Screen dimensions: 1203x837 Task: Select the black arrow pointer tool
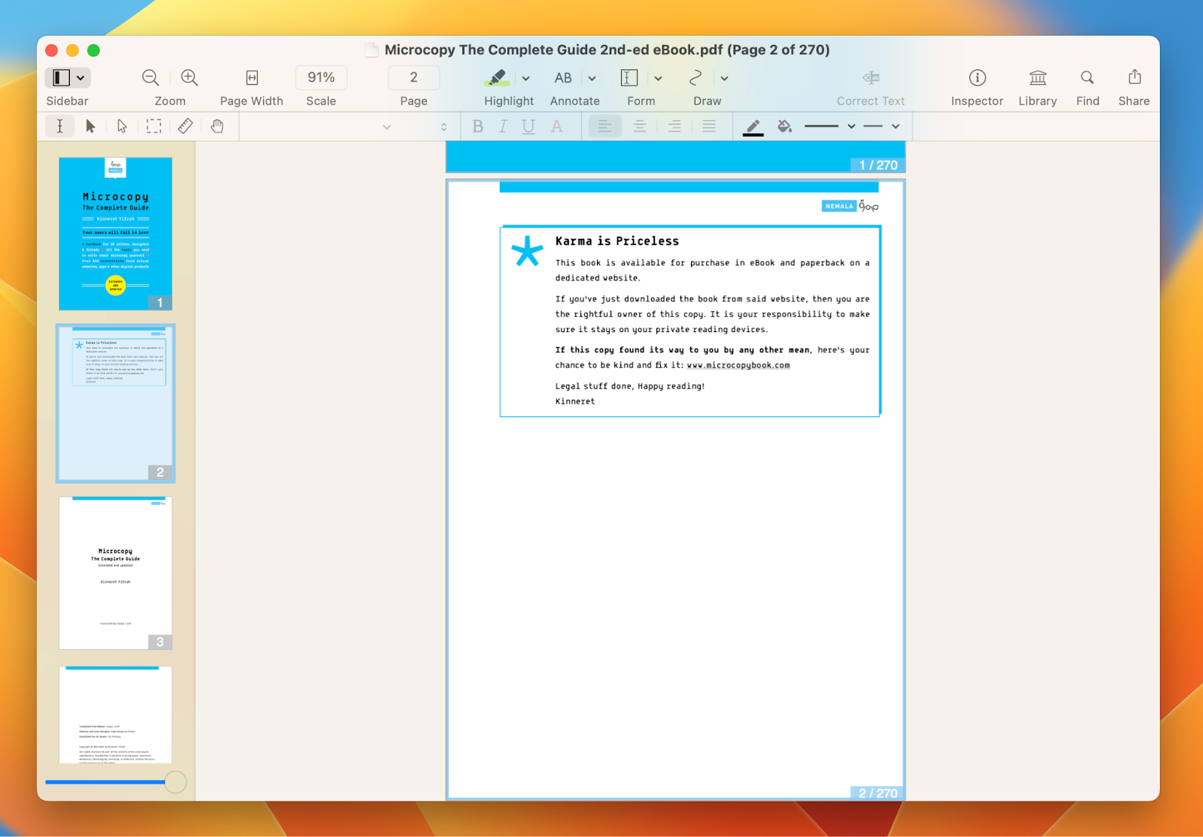click(90, 126)
